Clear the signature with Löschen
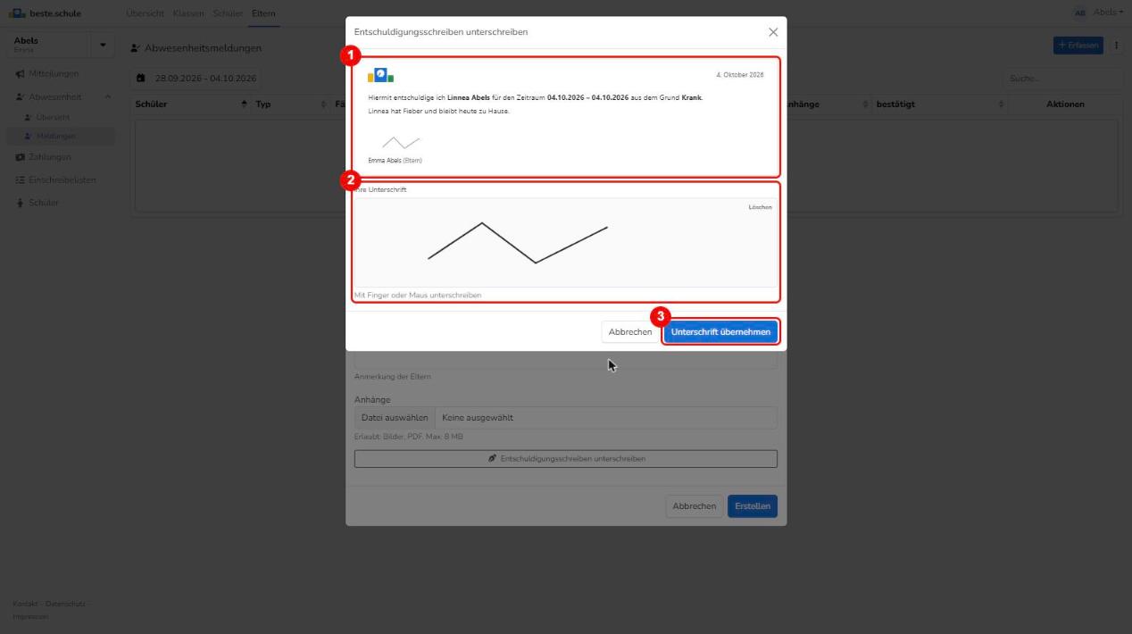 tap(760, 207)
